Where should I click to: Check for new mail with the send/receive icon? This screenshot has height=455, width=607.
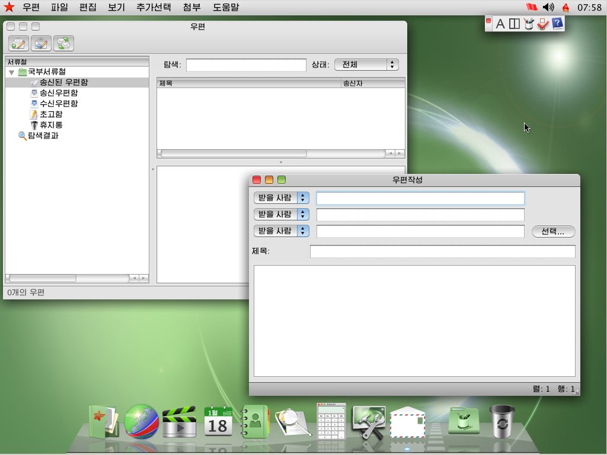pos(62,43)
